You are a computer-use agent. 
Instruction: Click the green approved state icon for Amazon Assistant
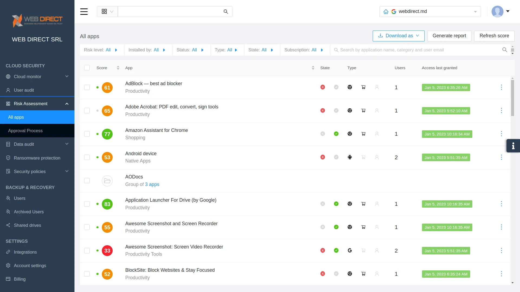tap(336, 134)
